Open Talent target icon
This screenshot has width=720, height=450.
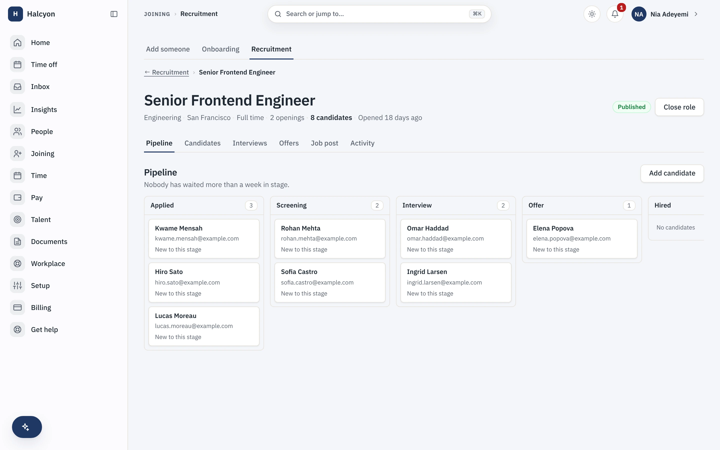[17, 220]
